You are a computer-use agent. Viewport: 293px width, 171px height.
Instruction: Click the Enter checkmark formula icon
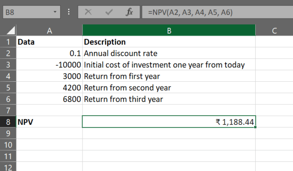[x=109, y=12]
